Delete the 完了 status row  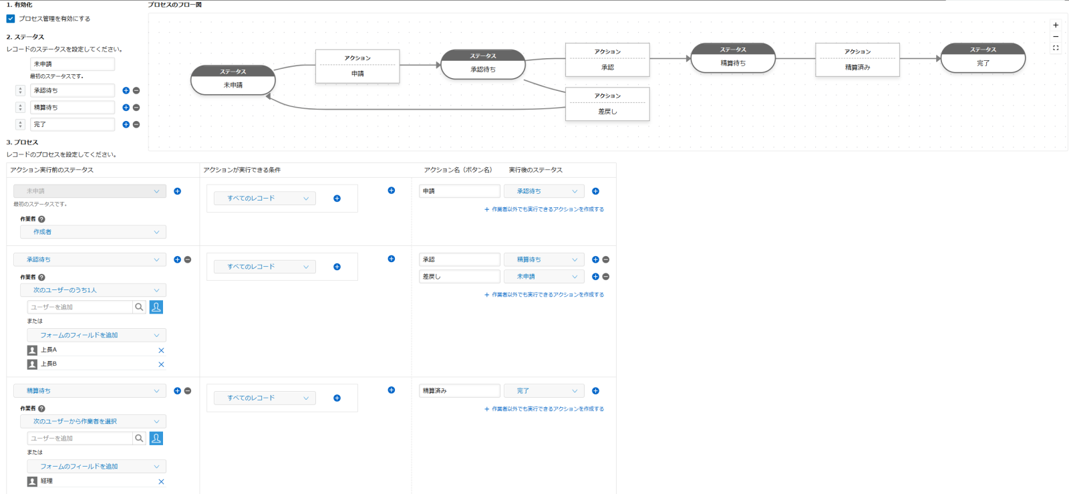coord(136,124)
